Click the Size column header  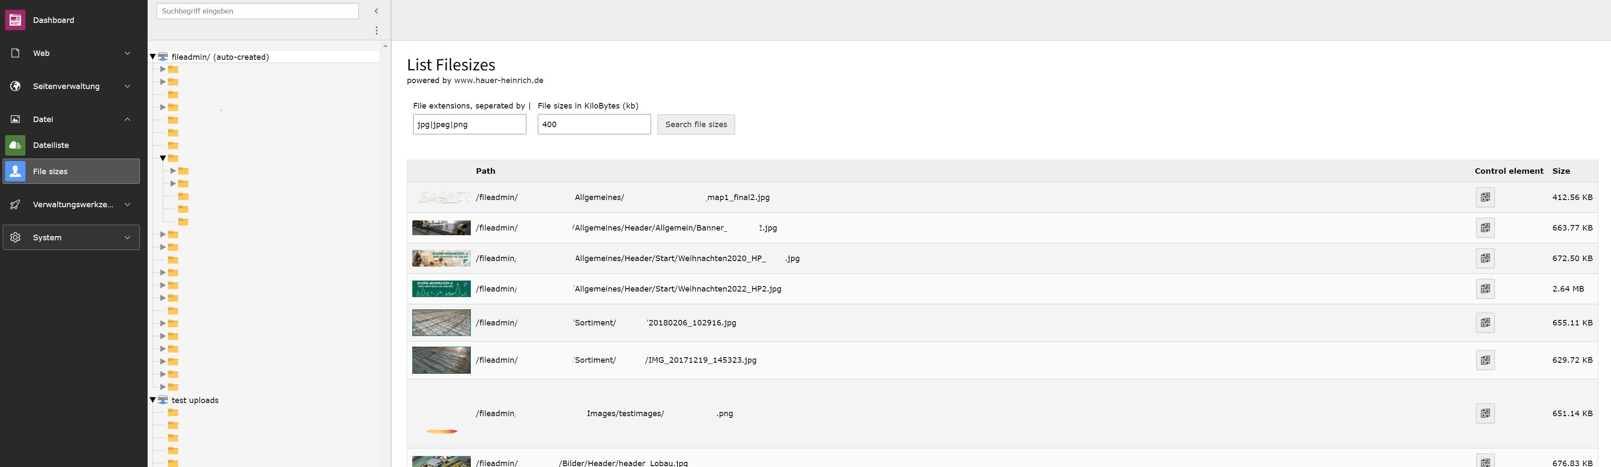pos(1561,171)
